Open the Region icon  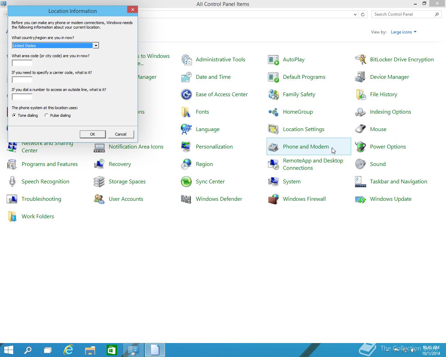coord(186,164)
